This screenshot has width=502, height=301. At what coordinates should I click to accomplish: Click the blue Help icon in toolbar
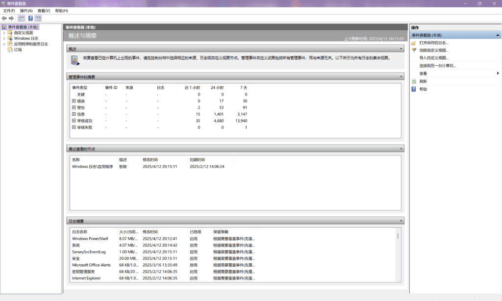pos(30,18)
